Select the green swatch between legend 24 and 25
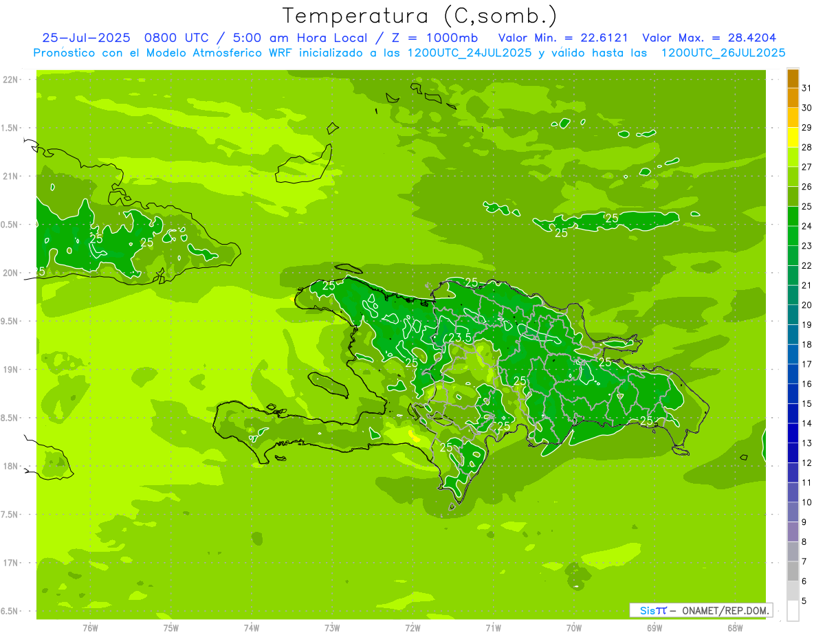This screenshot has height=637, width=825. (793, 216)
